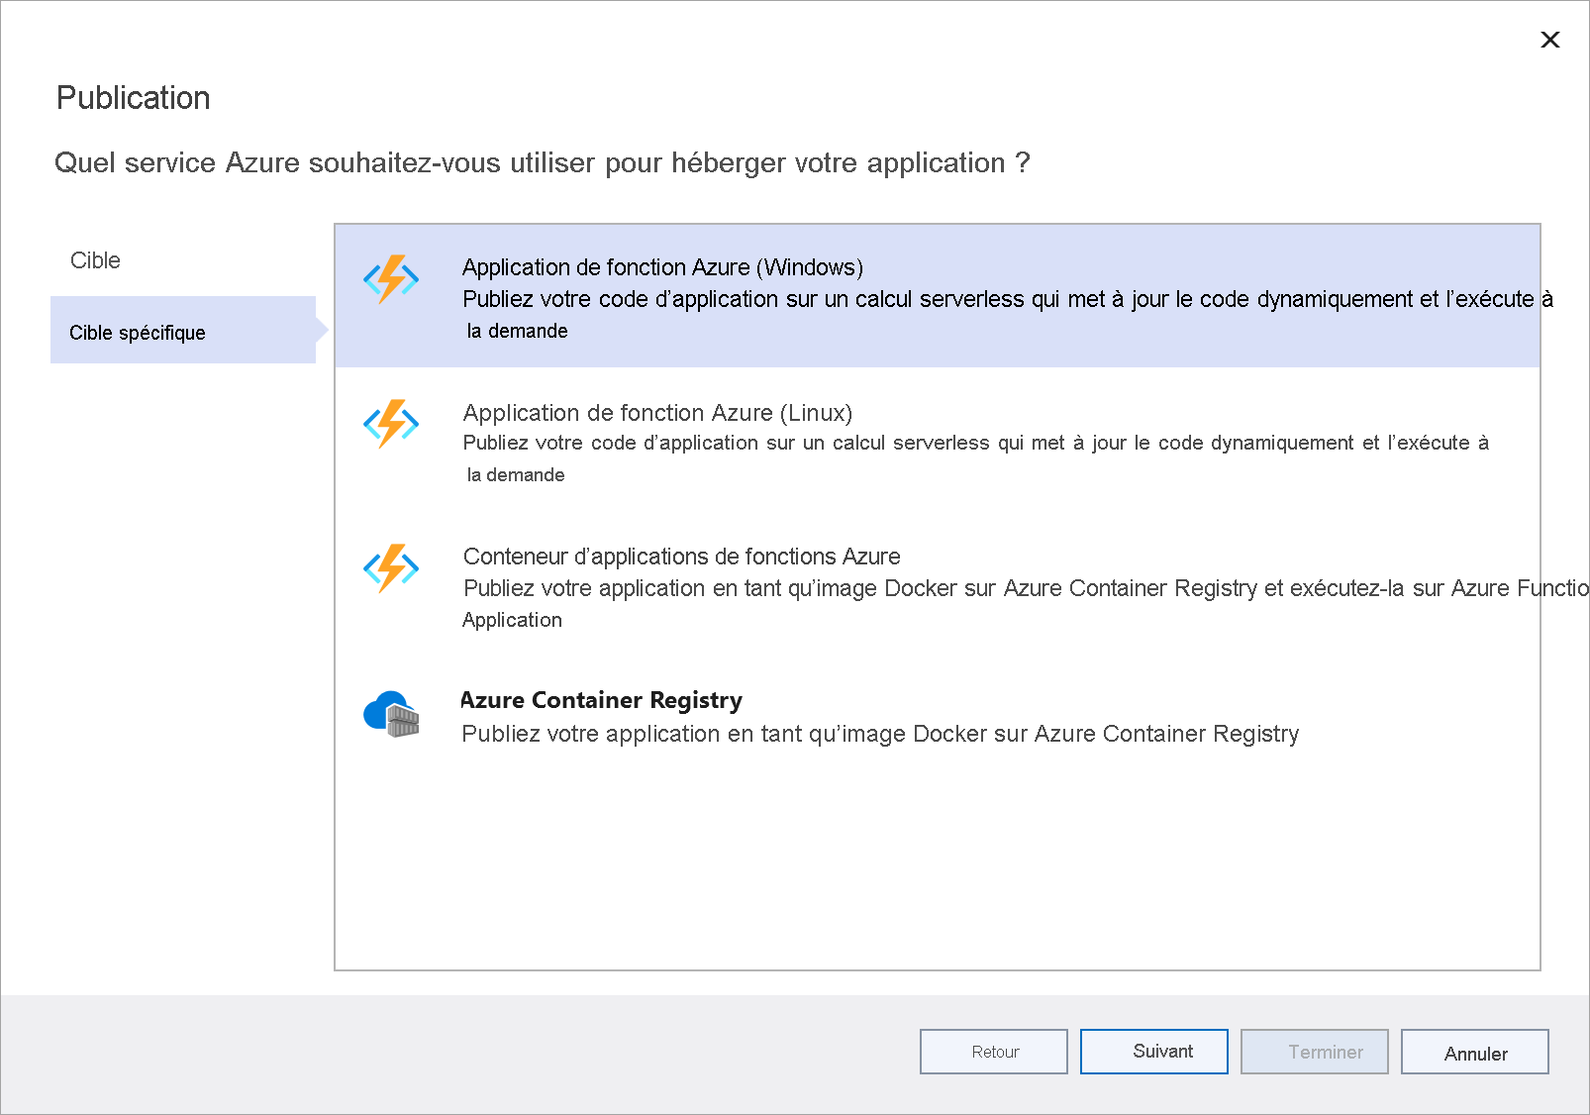The image size is (1590, 1115).
Task: Open the Cible step in sidebar
Action: coord(95,260)
